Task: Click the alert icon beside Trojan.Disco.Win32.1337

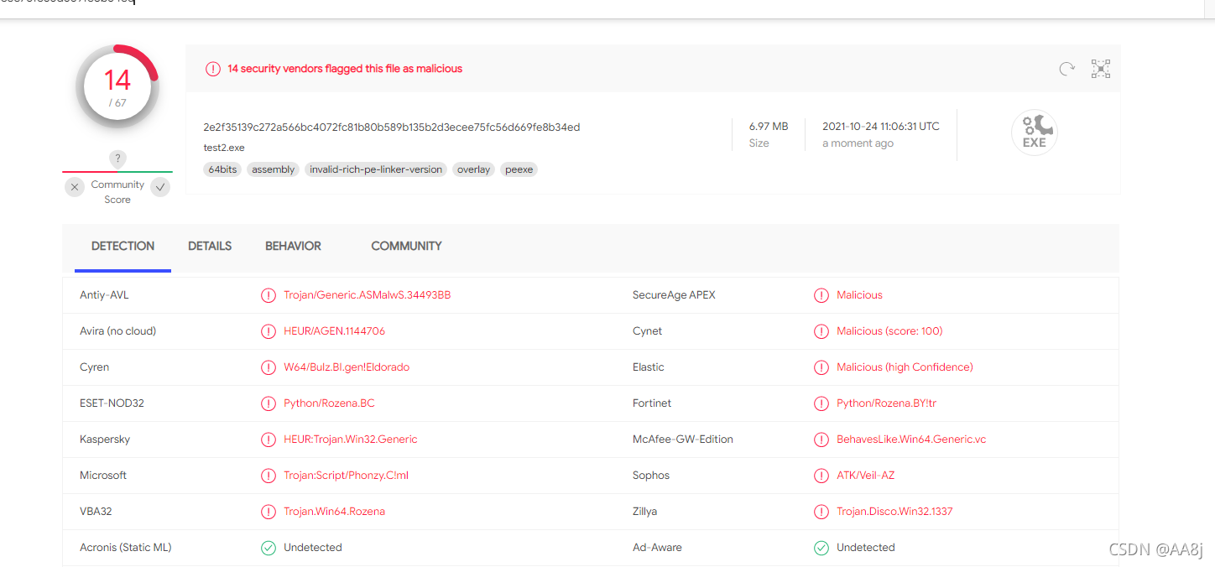Action: click(821, 512)
